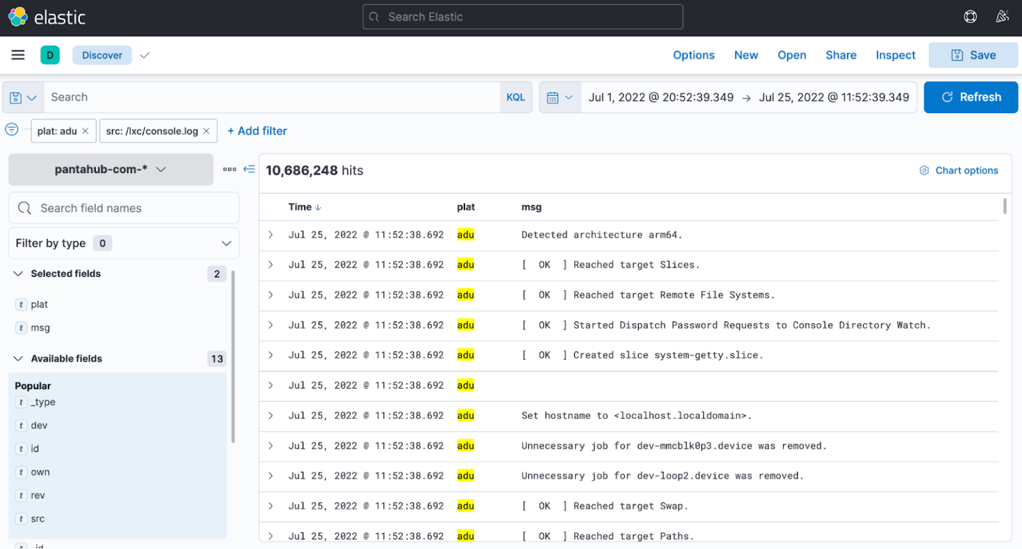Click inside the KQL Search input

pyautogui.click(x=266, y=96)
